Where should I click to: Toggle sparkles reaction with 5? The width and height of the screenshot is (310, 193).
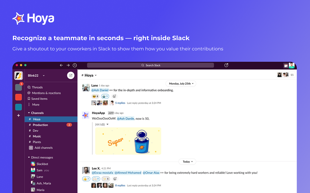pos(106,179)
